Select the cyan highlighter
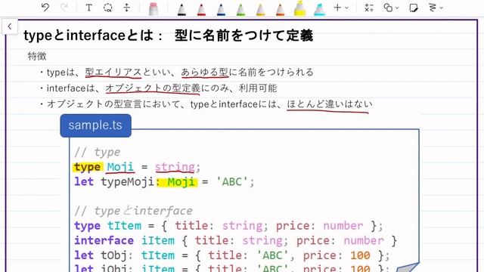Image resolution: width=484 pixels, height=272 pixels. pyautogui.click(x=319, y=9)
